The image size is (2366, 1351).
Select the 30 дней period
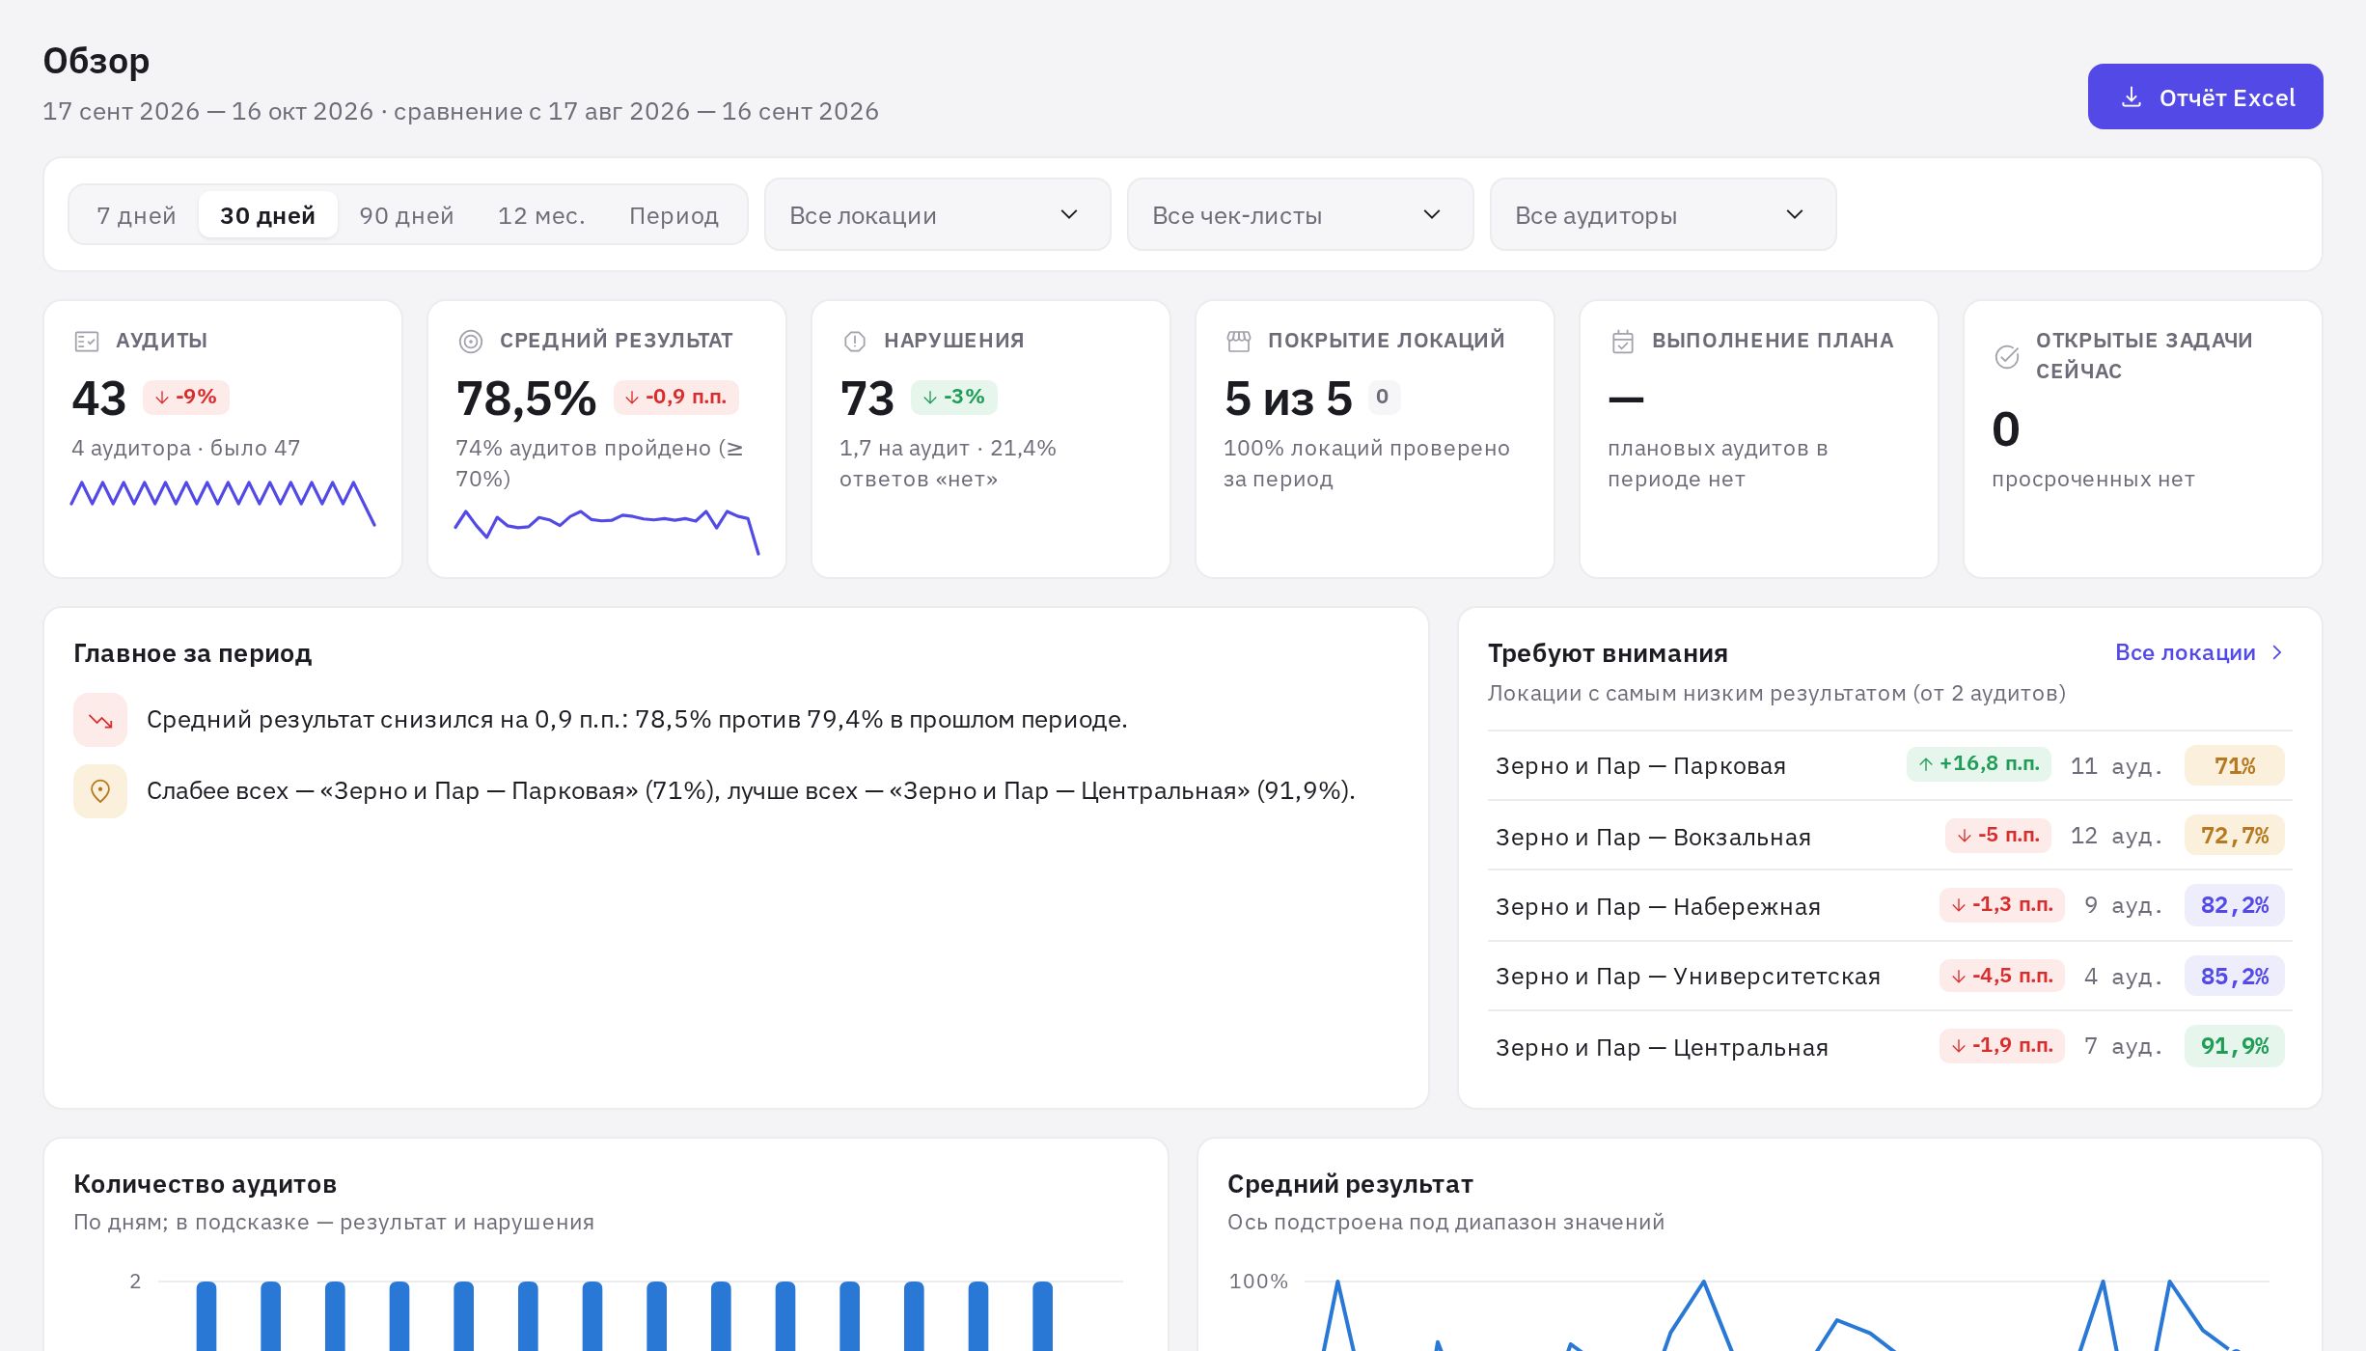tap(268, 215)
